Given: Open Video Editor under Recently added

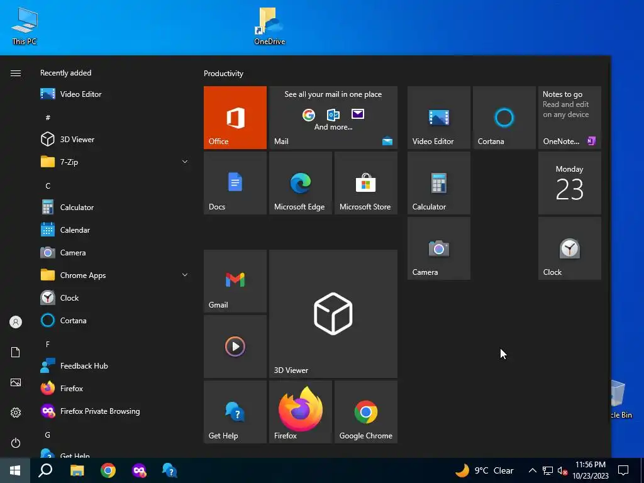Looking at the screenshot, I should (114, 94).
